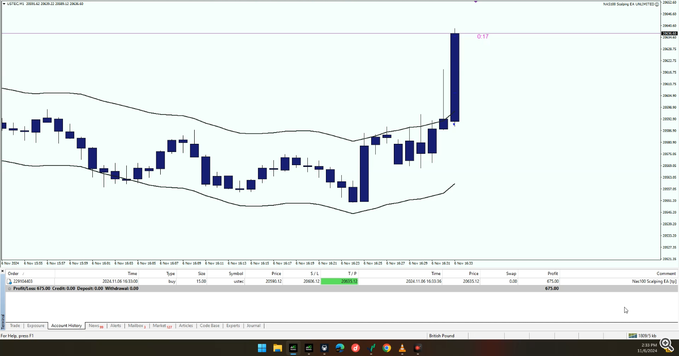This screenshot has width=679, height=356.
Task: Click the NAS100 Scalping EA UNLIMITED label
Action: (x=629, y=4)
